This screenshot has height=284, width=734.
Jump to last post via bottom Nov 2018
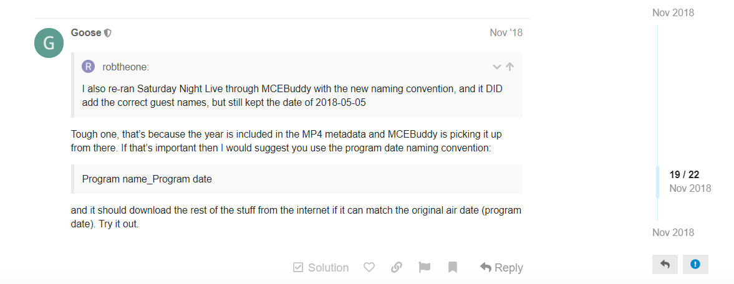tap(673, 232)
